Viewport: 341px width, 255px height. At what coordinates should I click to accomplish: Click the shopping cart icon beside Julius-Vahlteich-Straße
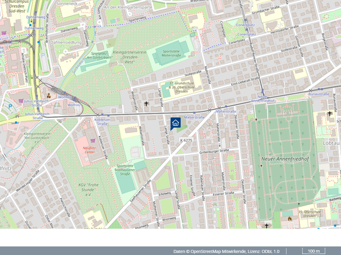point(21,101)
